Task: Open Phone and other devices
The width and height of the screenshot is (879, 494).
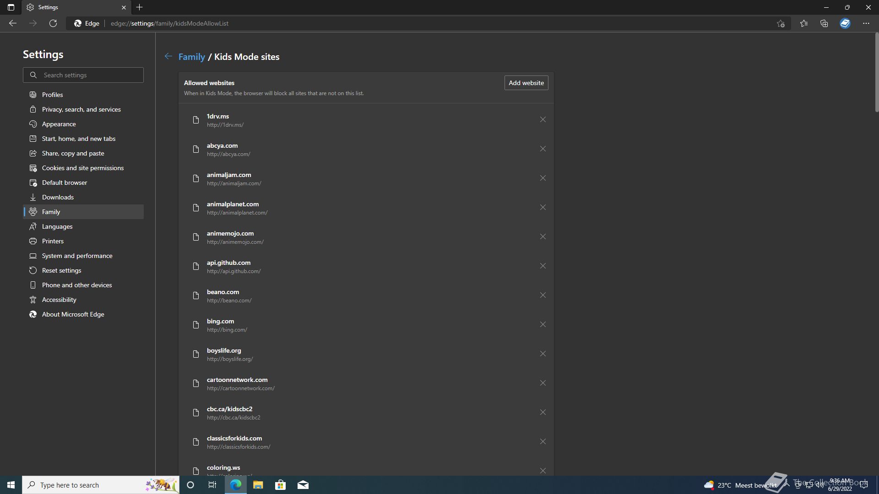Action: tap(83, 285)
